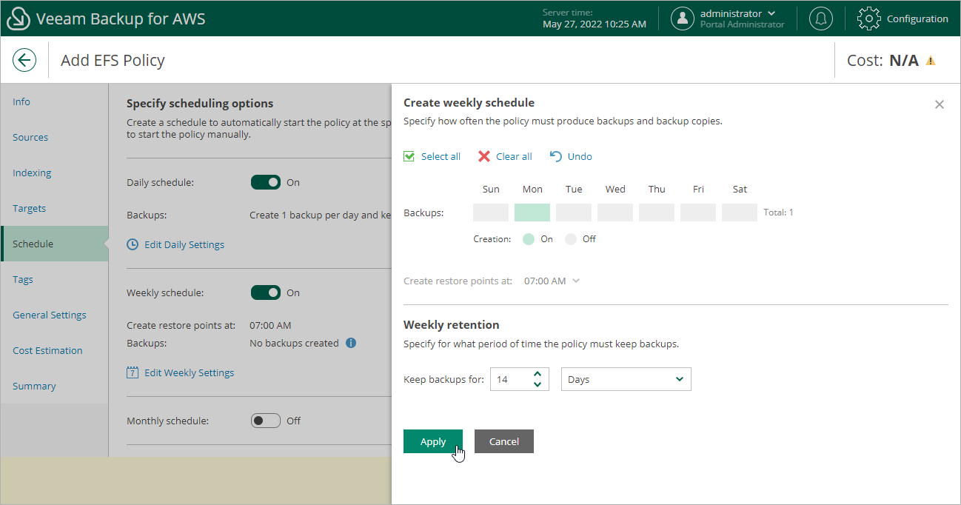Click the Server time display

[x=595, y=19]
